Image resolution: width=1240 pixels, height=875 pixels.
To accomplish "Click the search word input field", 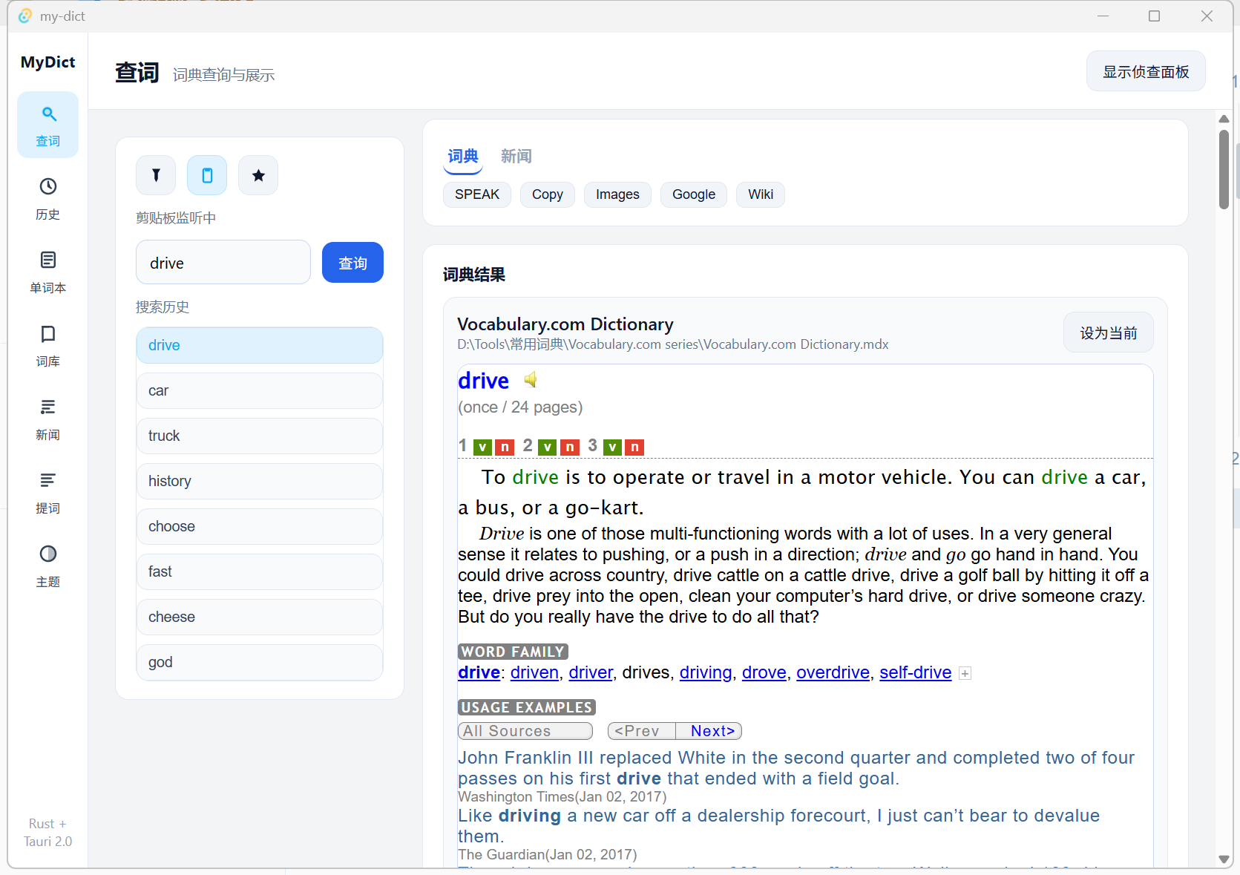I will [223, 263].
